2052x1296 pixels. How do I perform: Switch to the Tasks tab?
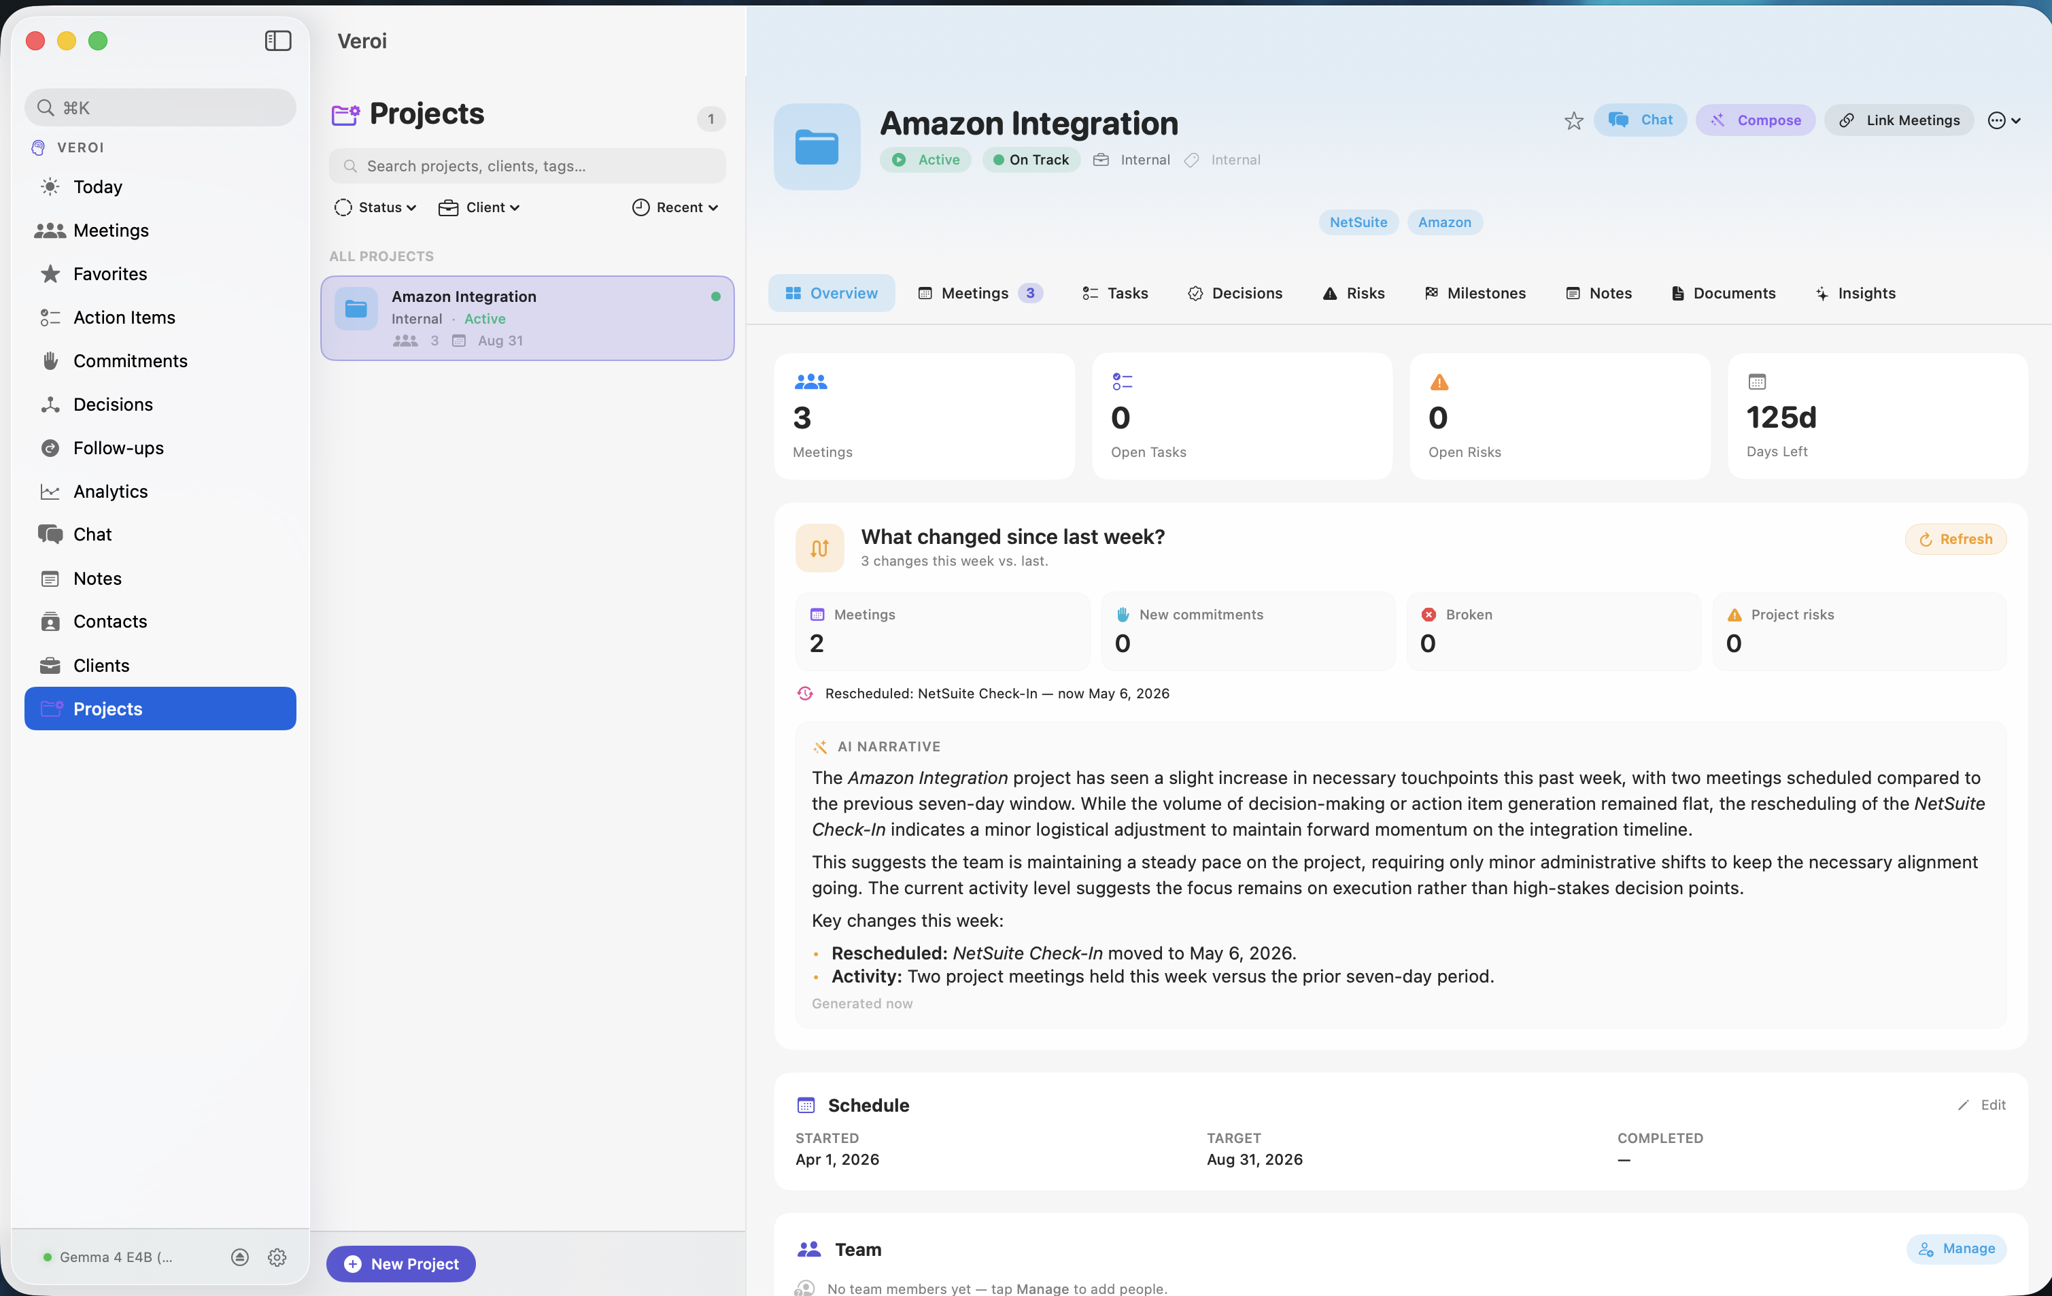tap(1114, 293)
